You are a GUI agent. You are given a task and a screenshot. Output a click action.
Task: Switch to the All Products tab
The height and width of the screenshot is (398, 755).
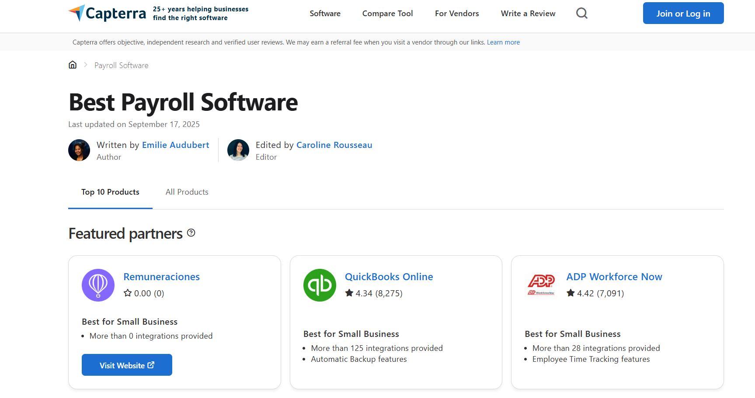click(187, 192)
